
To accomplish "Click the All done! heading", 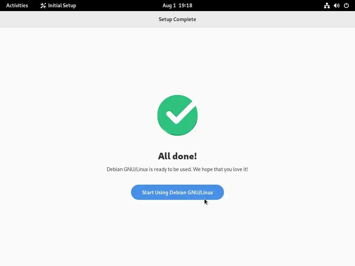I will (x=177, y=156).
